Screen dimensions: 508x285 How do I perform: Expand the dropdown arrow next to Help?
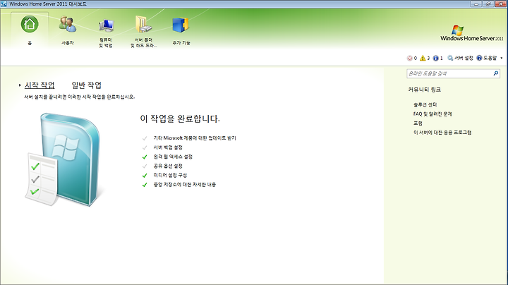tap(502, 59)
